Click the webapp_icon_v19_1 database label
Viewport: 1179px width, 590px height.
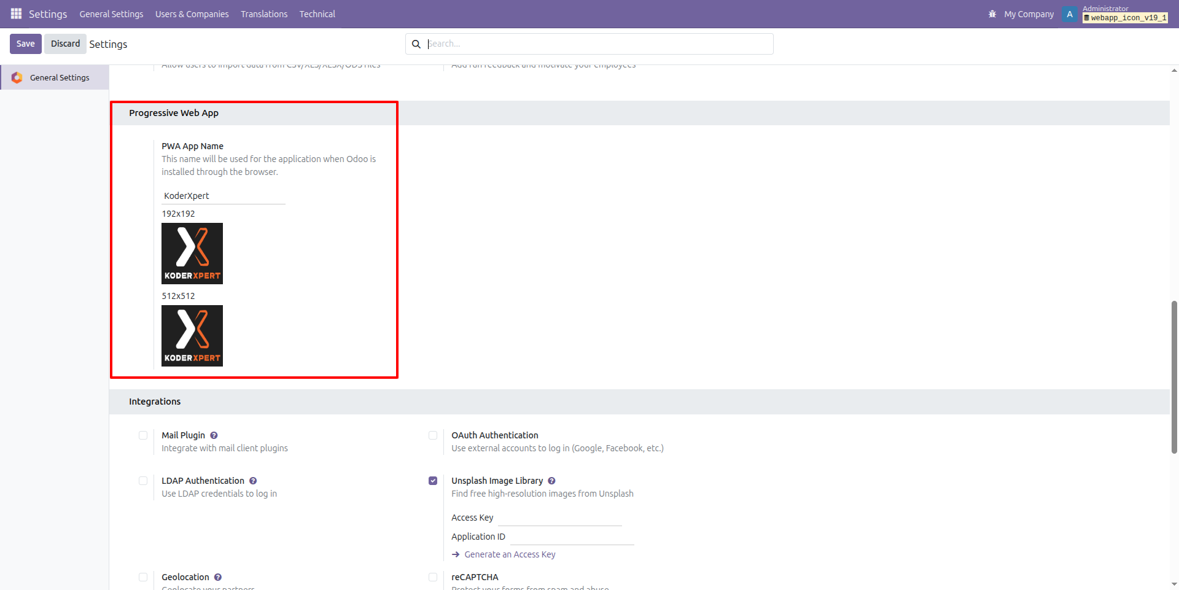pyautogui.click(x=1125, y=18)
